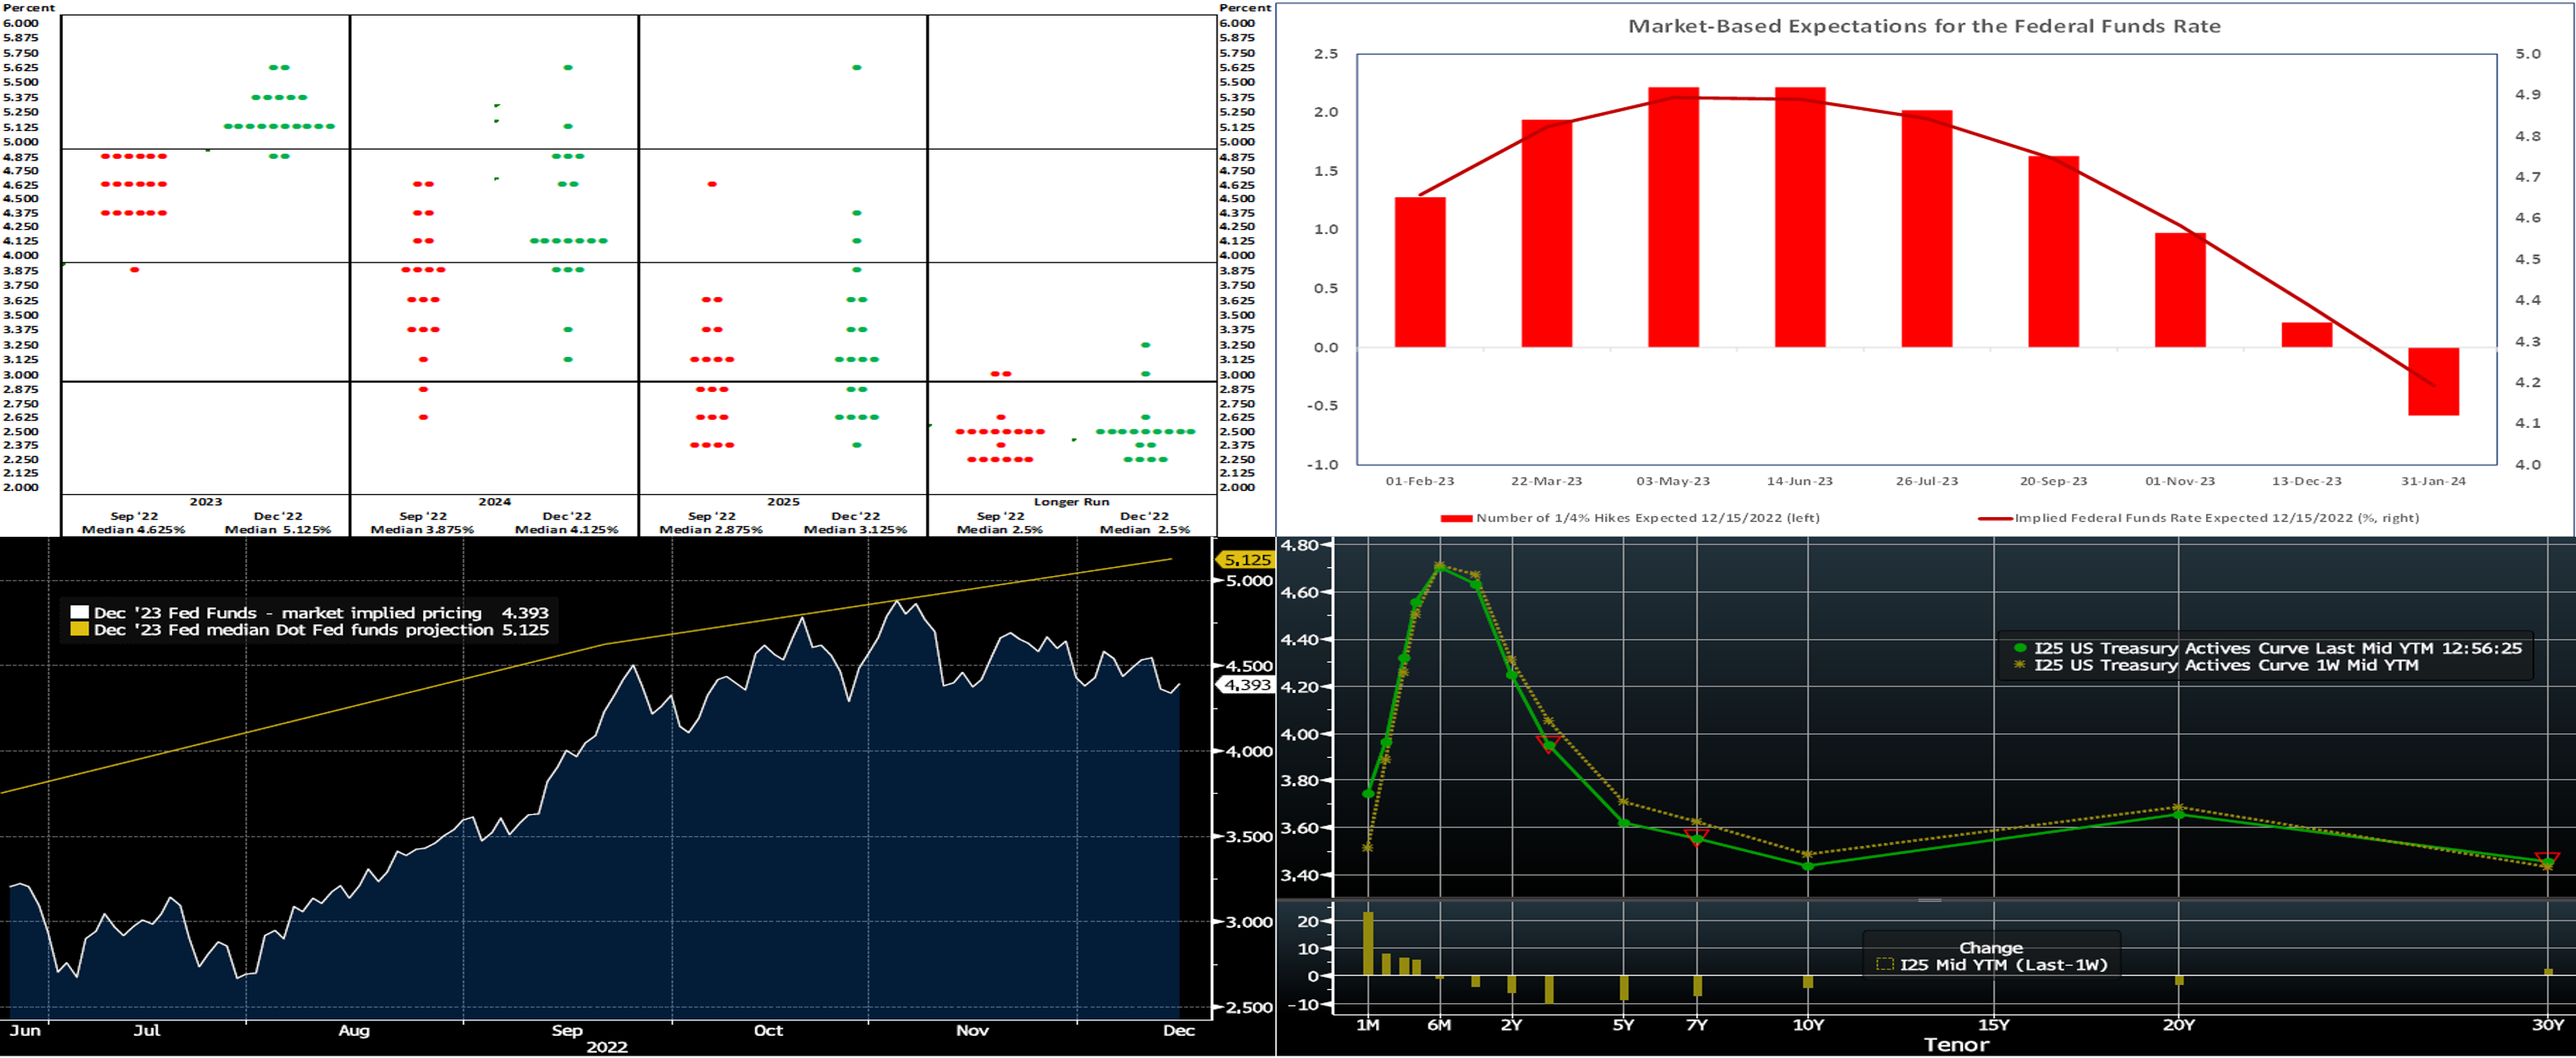The height and width of the screenshot is (1058, 2576).
Task: Click yellow asterisk legend icon for 1W Mid YTM
Action: pyautogui.click(x=2020, y=665)
